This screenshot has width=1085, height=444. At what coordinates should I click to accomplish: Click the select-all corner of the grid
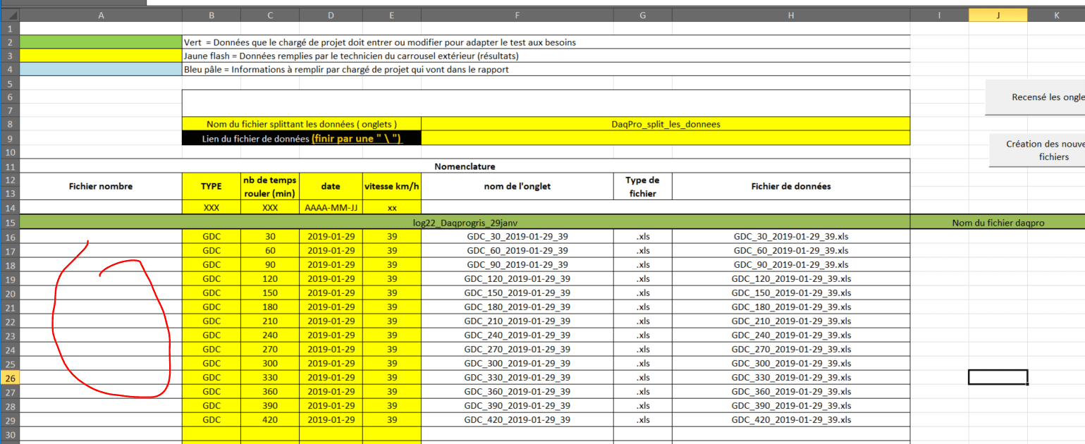[x=10, y=15]
